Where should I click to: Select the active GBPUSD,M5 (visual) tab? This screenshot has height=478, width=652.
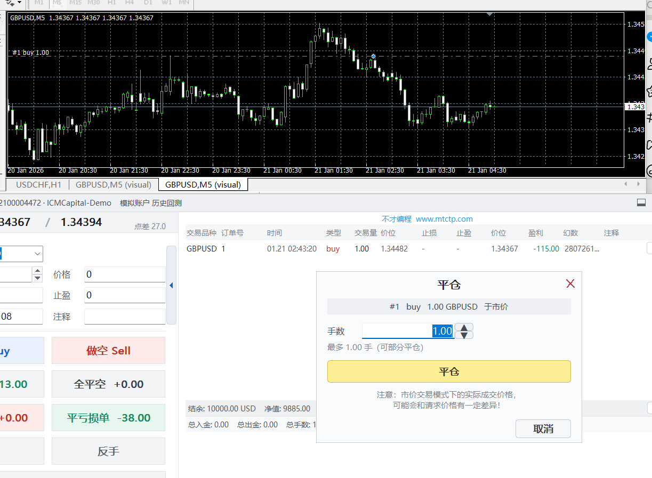coord(203,185)
